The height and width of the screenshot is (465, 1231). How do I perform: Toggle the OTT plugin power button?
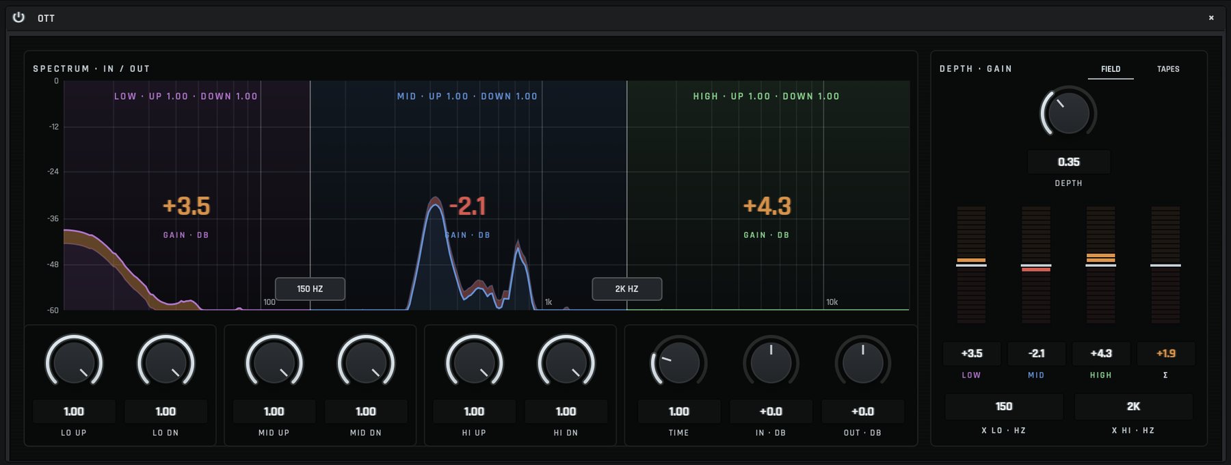pos(18,18)
